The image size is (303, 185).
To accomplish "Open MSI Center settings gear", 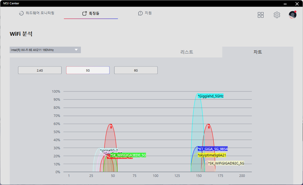I will coord(277,15).
